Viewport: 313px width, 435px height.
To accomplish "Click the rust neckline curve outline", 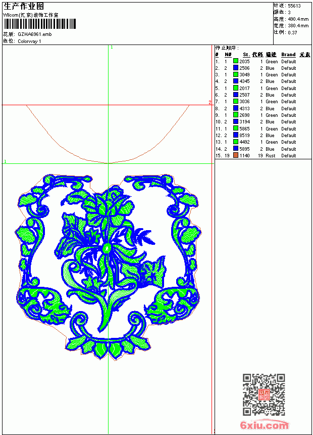I will [108, 134].
